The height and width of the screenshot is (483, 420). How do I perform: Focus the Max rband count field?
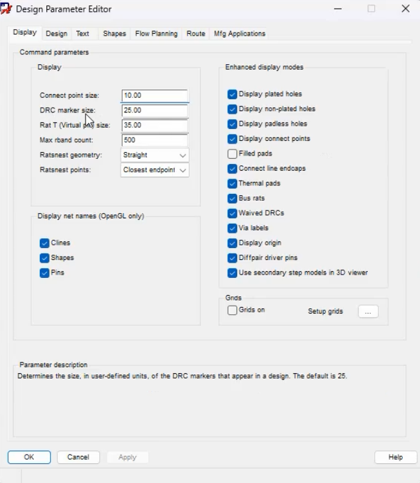coord(155,140)
